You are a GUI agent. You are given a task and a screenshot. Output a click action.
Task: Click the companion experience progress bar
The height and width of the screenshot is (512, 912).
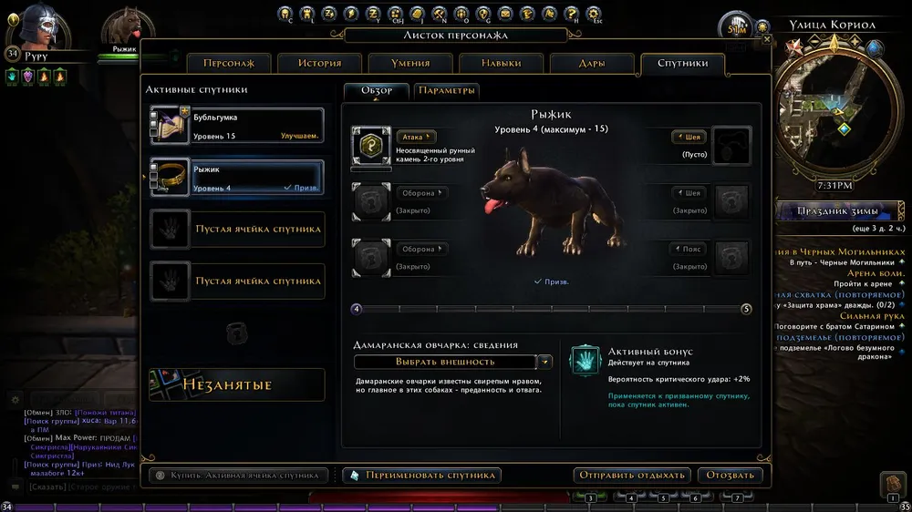[552, 309]
